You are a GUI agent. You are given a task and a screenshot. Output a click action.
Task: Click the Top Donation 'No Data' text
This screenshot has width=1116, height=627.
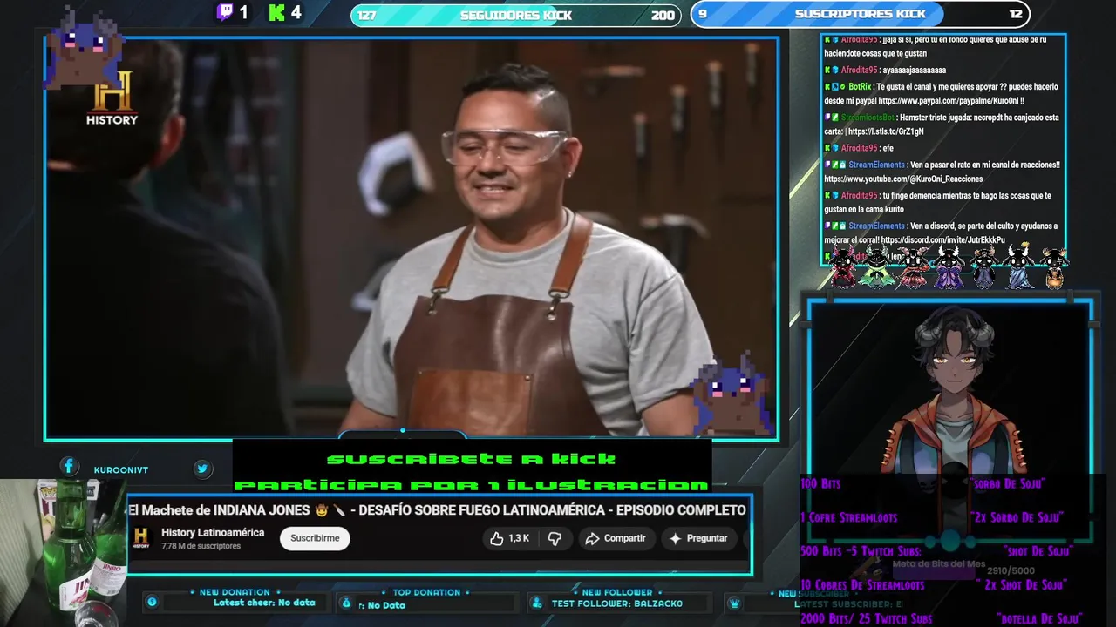tap(386, 605)
